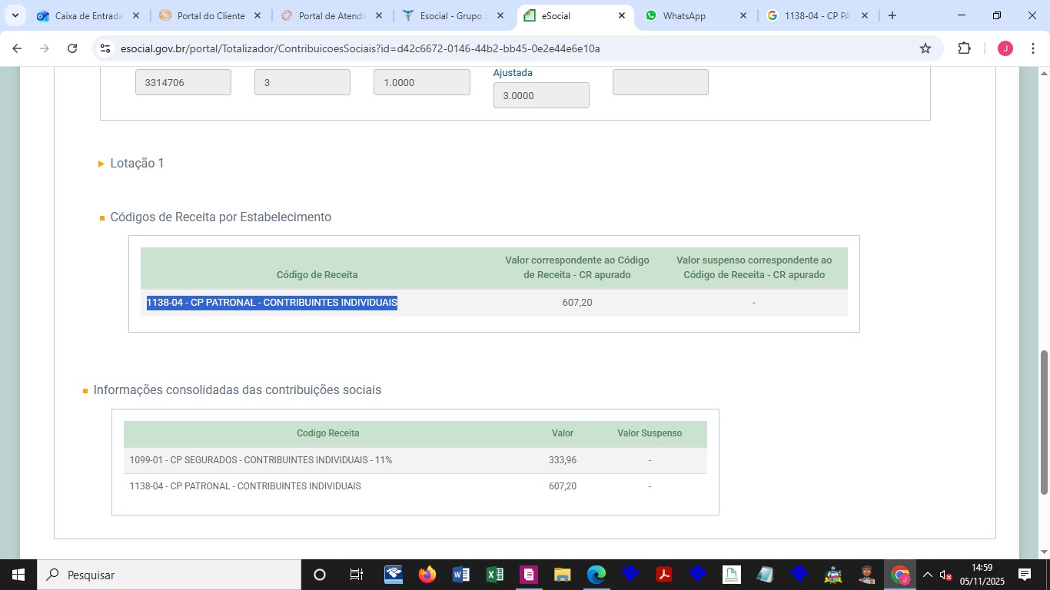The image size is (1050, 590).
Task: Click the Ajustada field with 3.0000
Action: pos(541,95)
